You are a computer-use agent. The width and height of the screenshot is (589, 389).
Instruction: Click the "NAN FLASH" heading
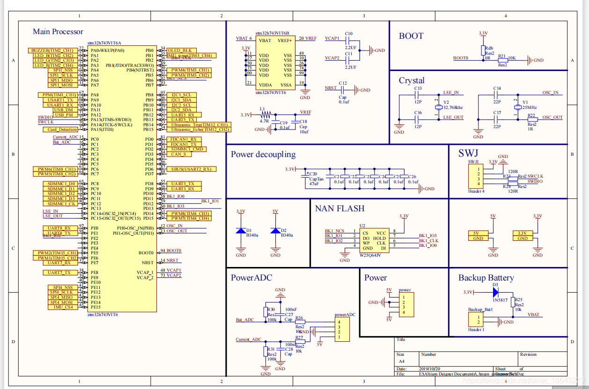[339, 209]
